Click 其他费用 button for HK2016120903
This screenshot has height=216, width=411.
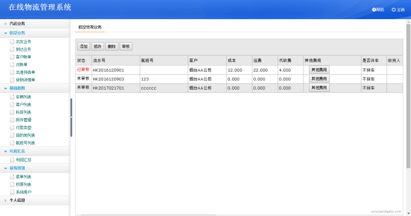pyautogui.click(x=319, y=79)
